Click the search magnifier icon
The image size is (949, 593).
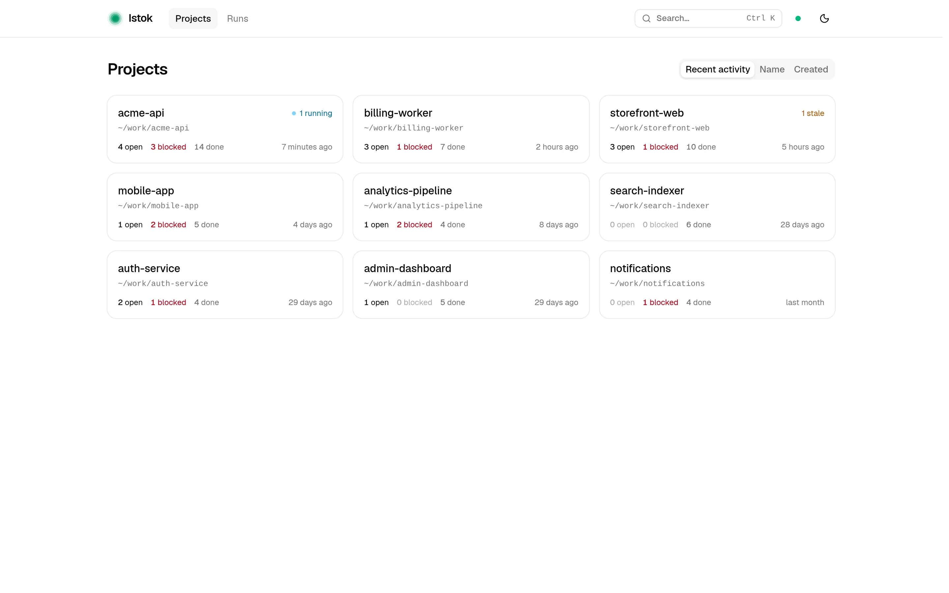(x=646, y=18)
